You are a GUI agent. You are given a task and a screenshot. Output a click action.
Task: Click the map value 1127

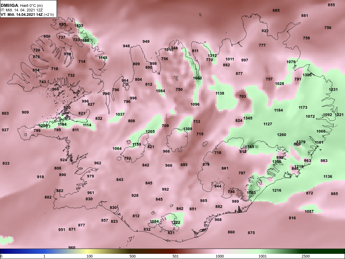click(268, 124)
